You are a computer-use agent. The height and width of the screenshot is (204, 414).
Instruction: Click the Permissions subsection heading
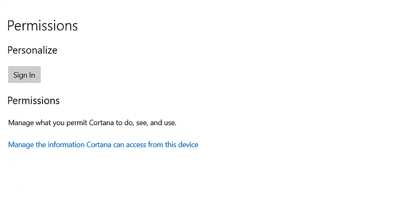[34, 100]
